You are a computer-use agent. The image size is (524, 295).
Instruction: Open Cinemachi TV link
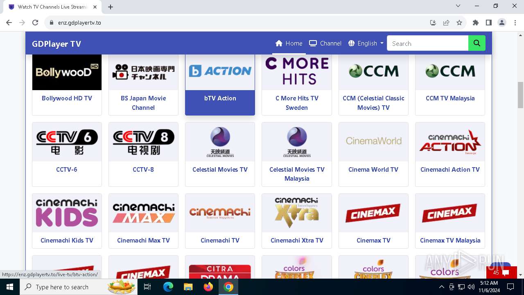(220, 241)
